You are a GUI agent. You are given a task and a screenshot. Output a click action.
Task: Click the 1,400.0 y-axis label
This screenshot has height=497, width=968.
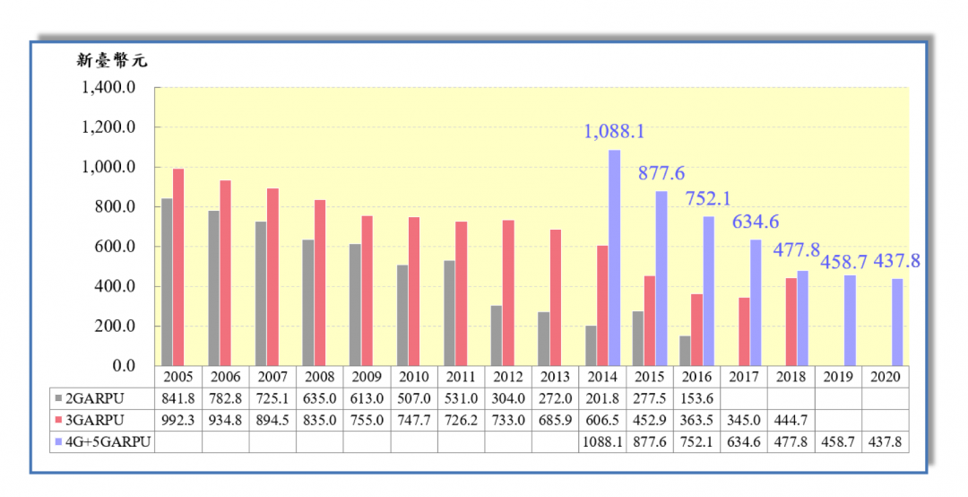click(x=108, y=88)
